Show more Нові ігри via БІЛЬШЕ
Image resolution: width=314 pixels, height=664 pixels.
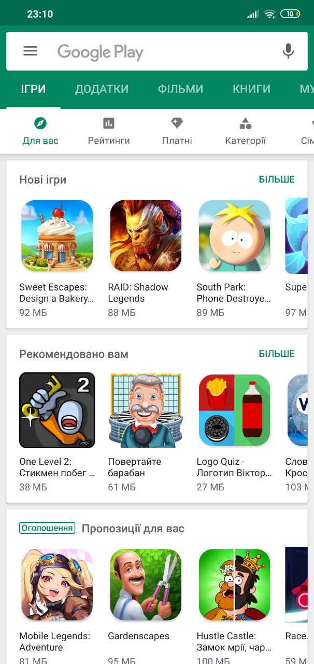[277, 179]
